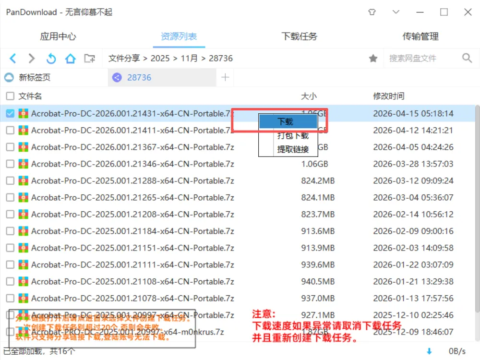
Task: Select Acrobat-Pro-DC-2025.001.21151 file row
Action: point(238,248)
